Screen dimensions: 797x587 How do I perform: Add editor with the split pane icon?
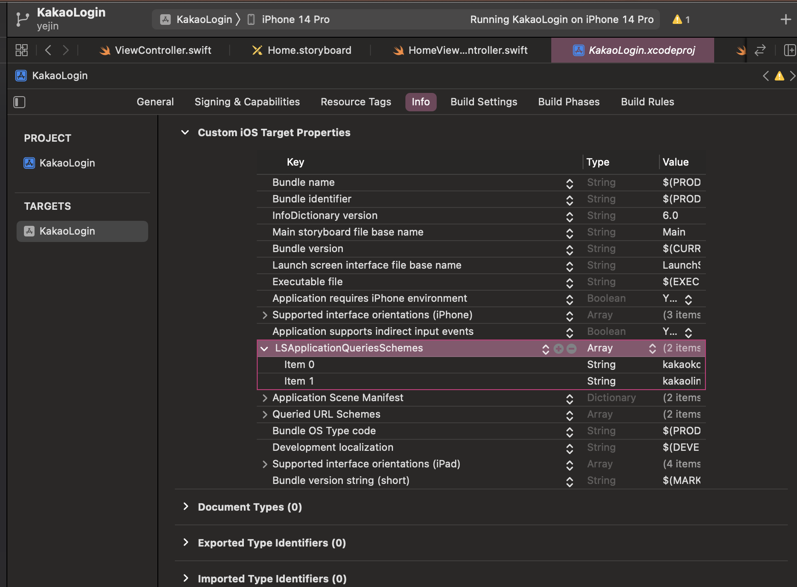coord(790,50)
